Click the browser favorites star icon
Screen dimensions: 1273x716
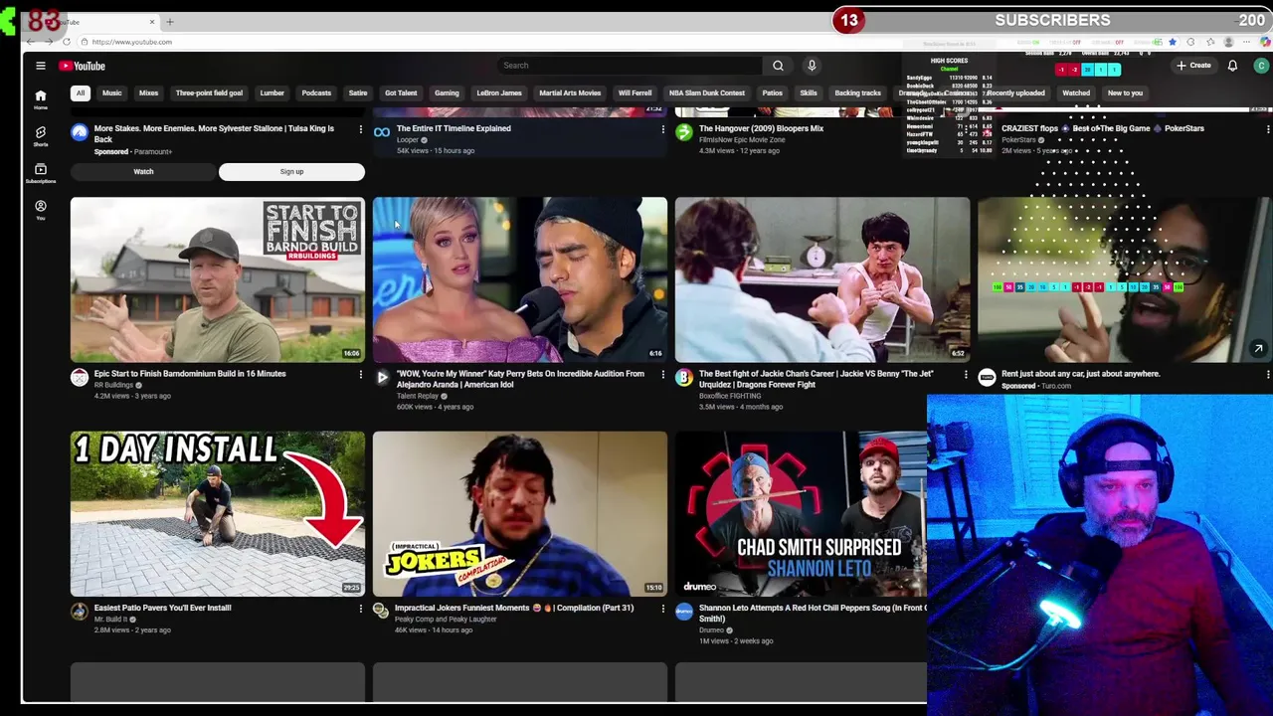[1173, 42]
